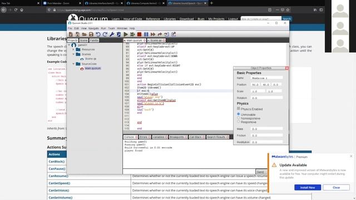Open the CanResume() action link
The image size is (356, 200).
58,176
